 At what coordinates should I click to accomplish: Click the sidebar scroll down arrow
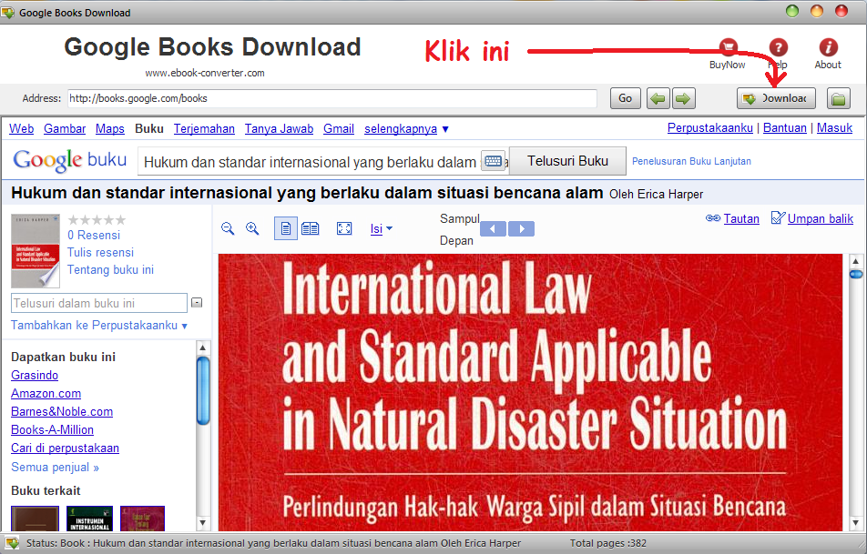tap(202, 522)
